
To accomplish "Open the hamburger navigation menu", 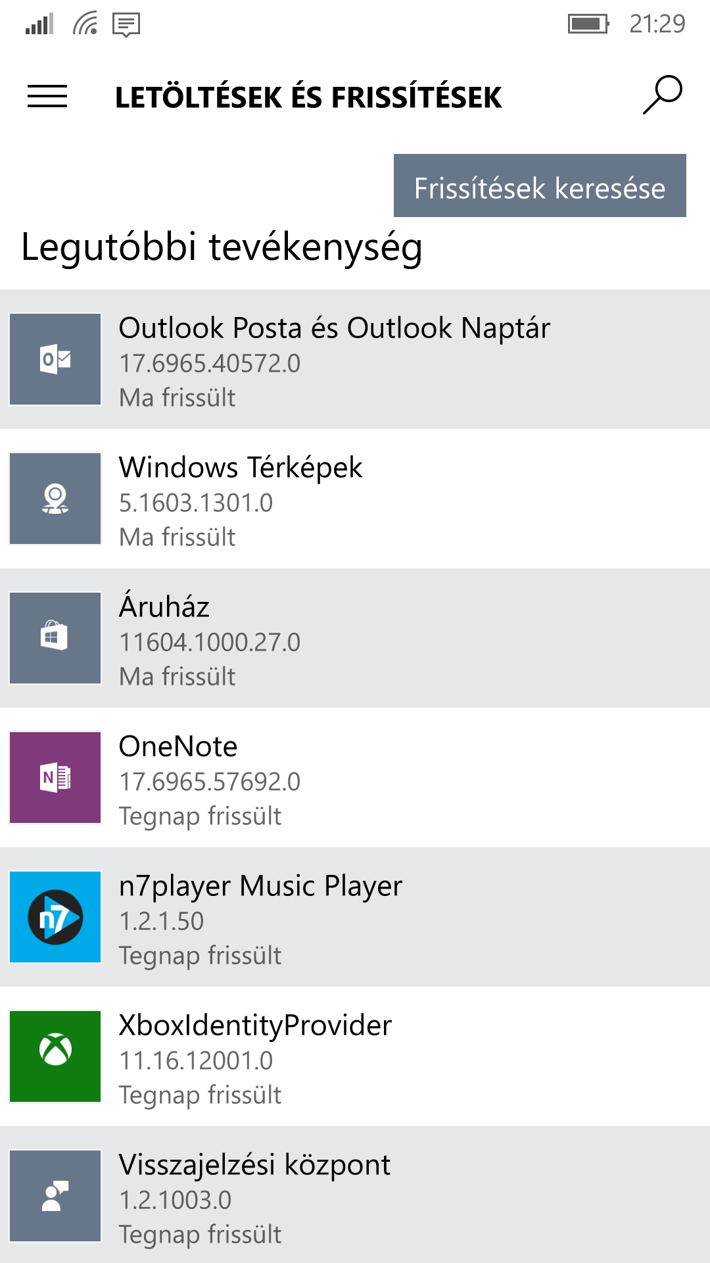I will click(47, 97).
